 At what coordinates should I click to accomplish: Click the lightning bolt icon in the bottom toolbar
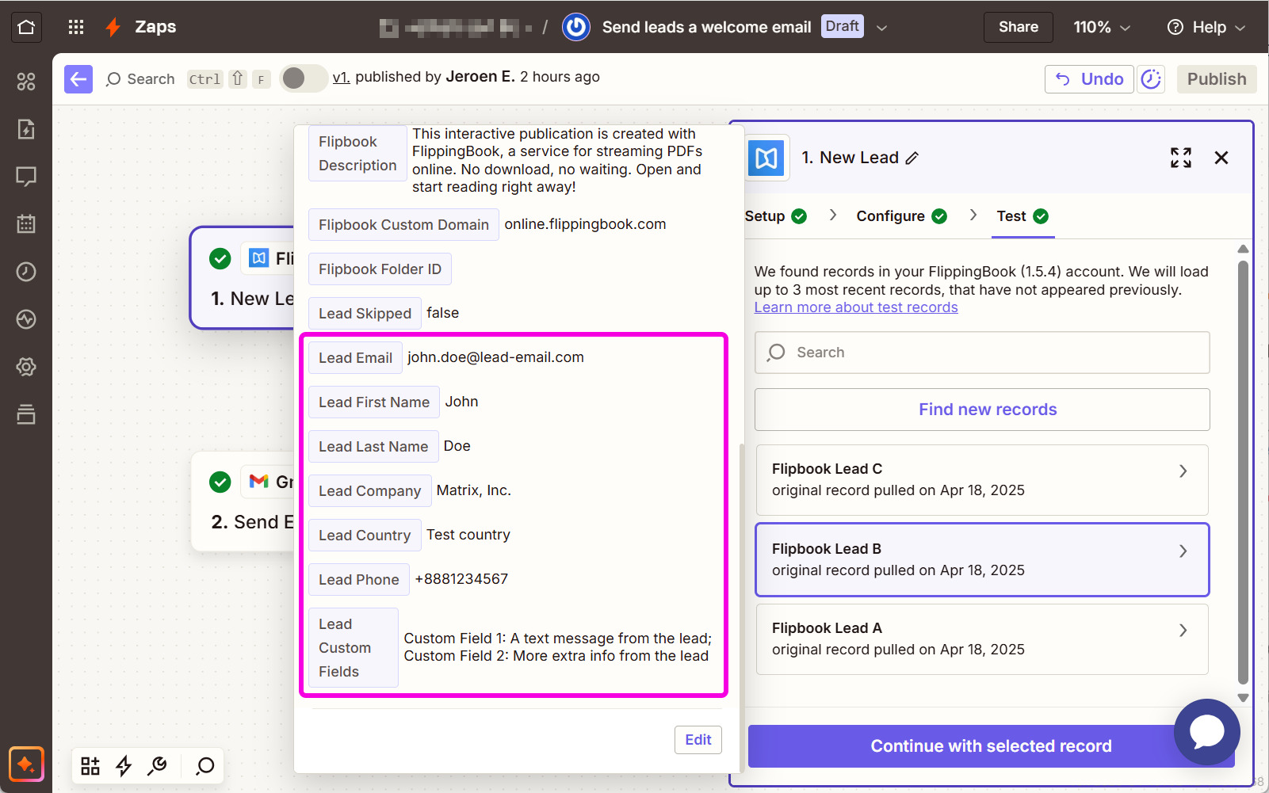click(x=124, y=766)
